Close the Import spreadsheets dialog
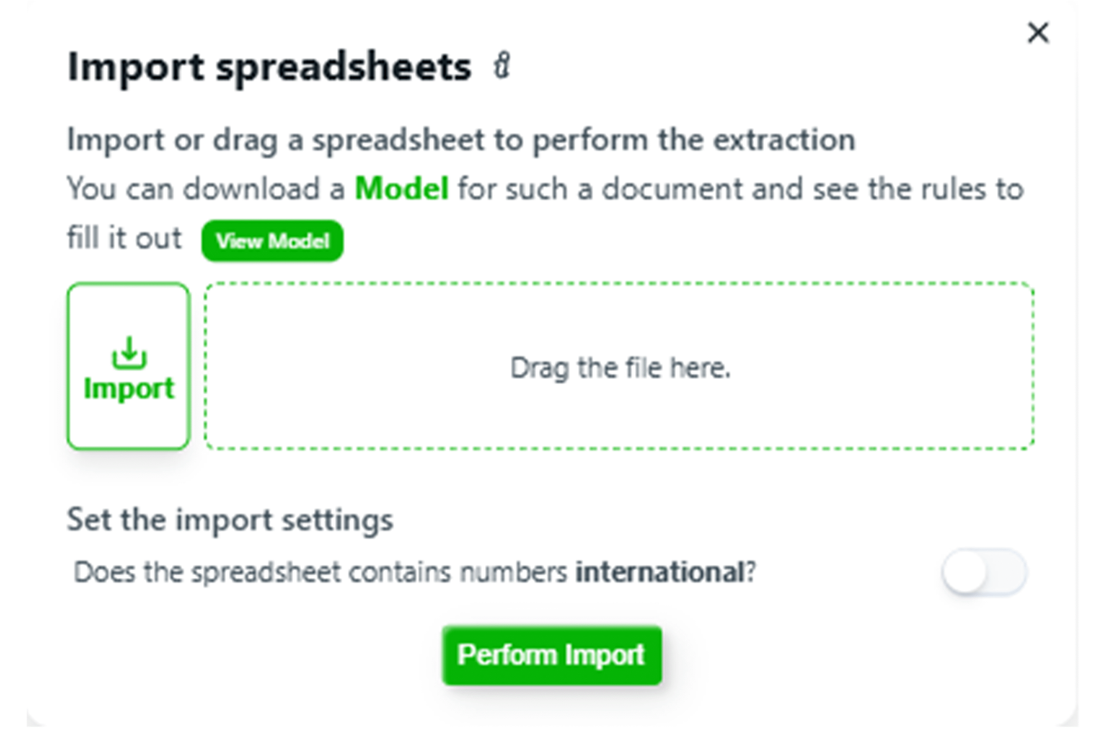 [x=1038, y=33]
